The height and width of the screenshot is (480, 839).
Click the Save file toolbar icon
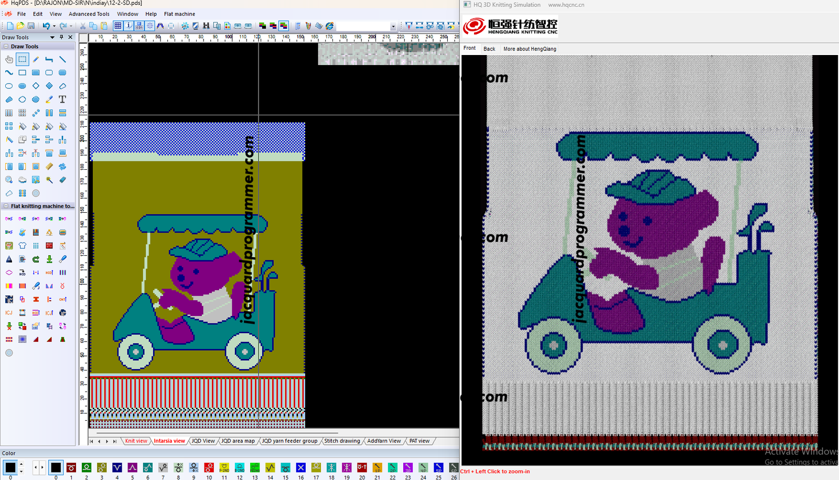(x=31, y=26)
